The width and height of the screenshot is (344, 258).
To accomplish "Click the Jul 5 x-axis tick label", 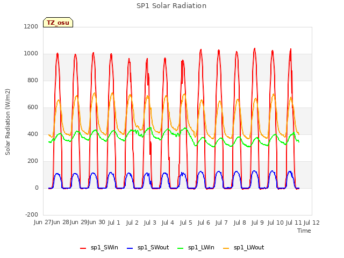I will click(x=186, y=223).
